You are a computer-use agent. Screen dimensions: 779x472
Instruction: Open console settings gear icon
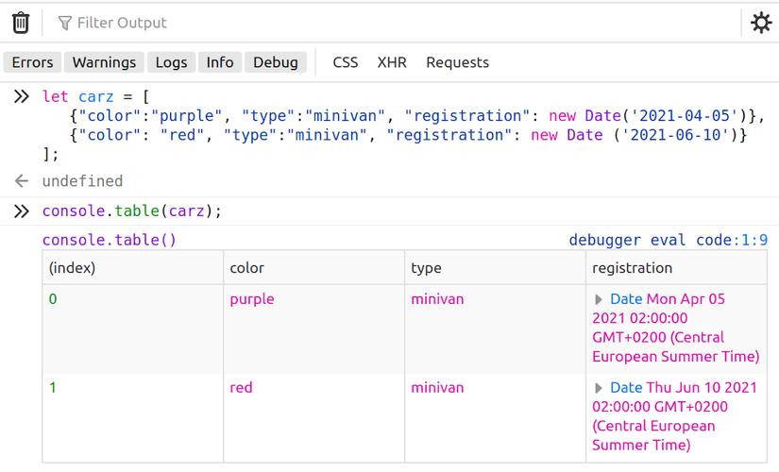click(x=761, y=23)
